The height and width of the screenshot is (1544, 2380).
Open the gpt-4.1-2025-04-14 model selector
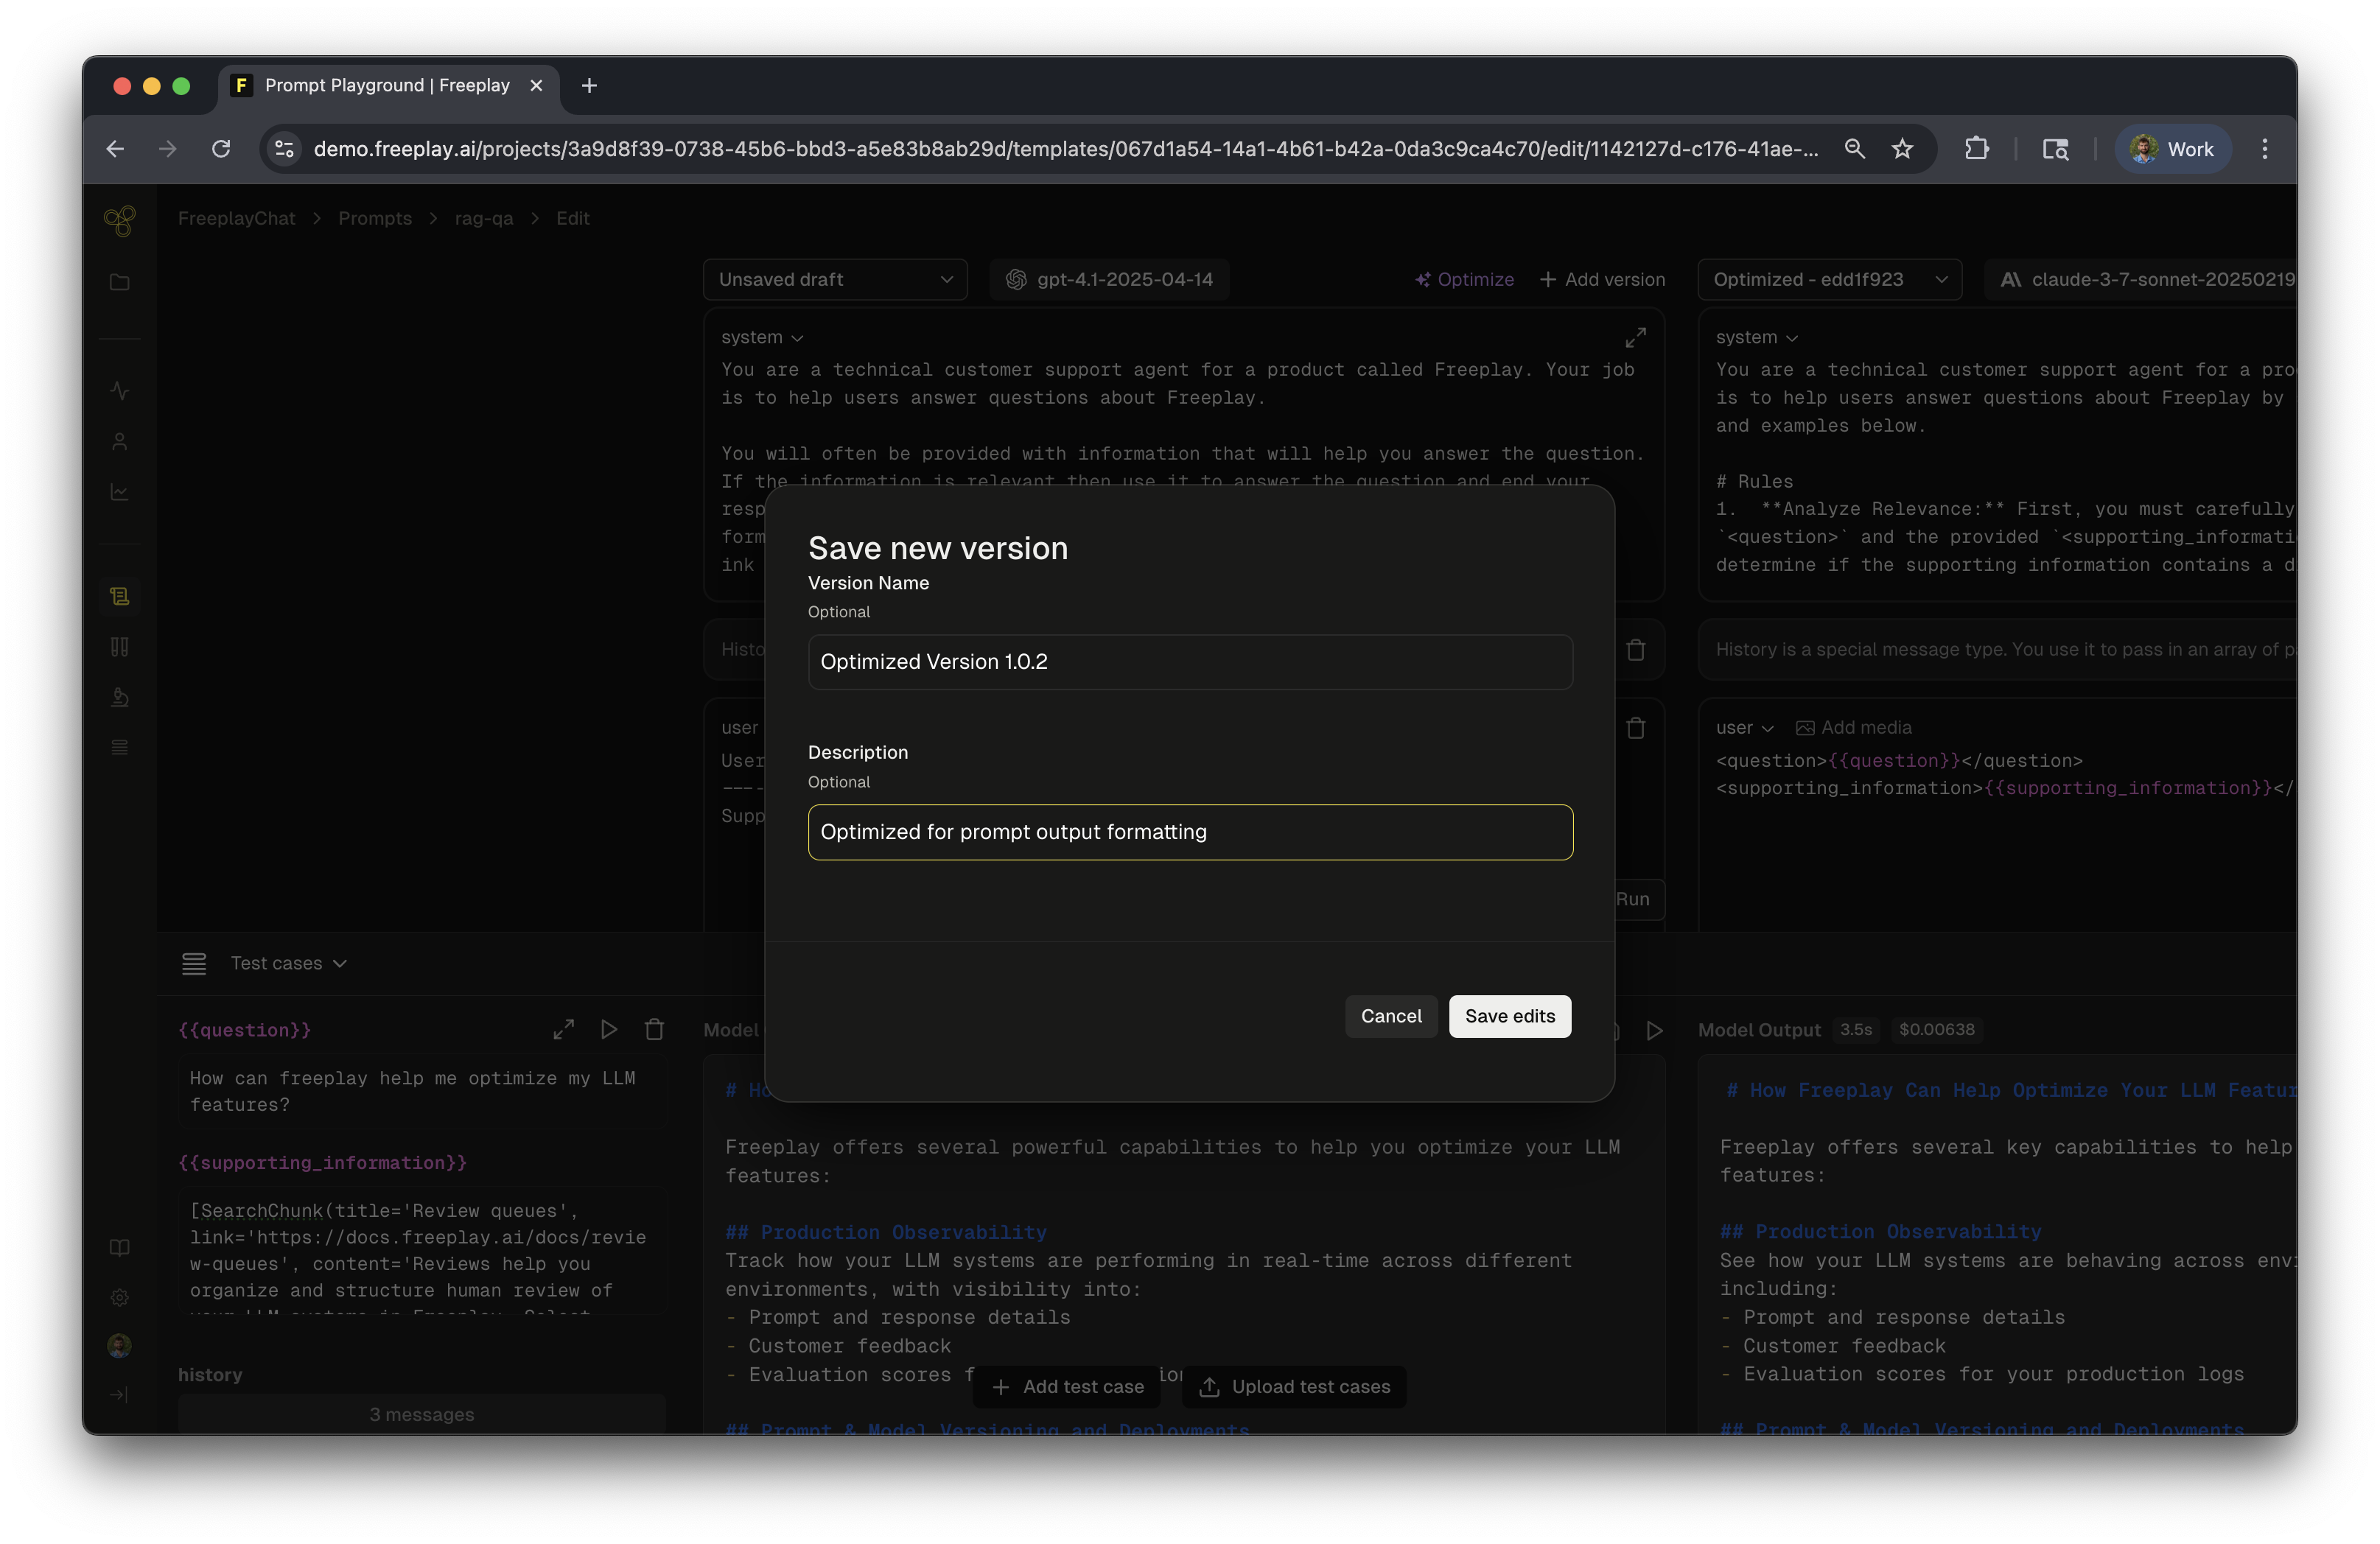point(1110,280)
